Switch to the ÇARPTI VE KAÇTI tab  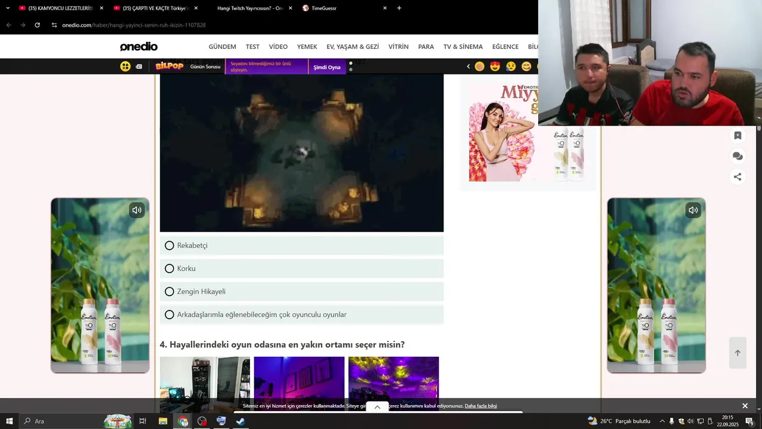click(155, 8)
